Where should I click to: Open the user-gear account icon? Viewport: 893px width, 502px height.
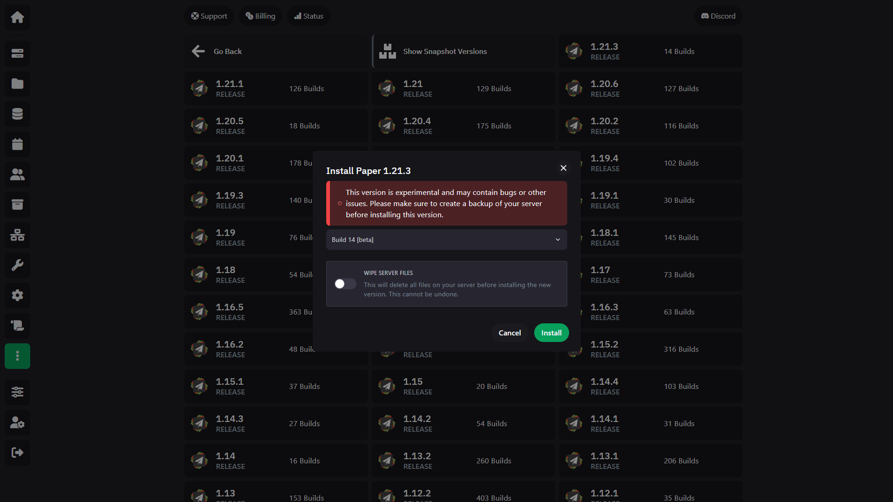point(17,422)
